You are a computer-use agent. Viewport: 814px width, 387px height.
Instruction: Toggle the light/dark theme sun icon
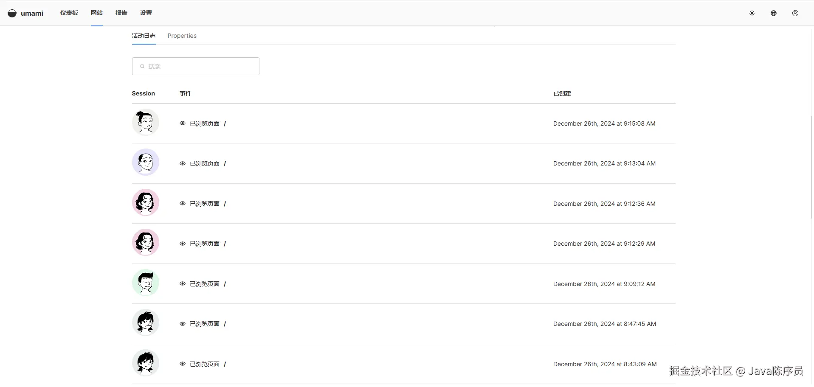[752, 13]
